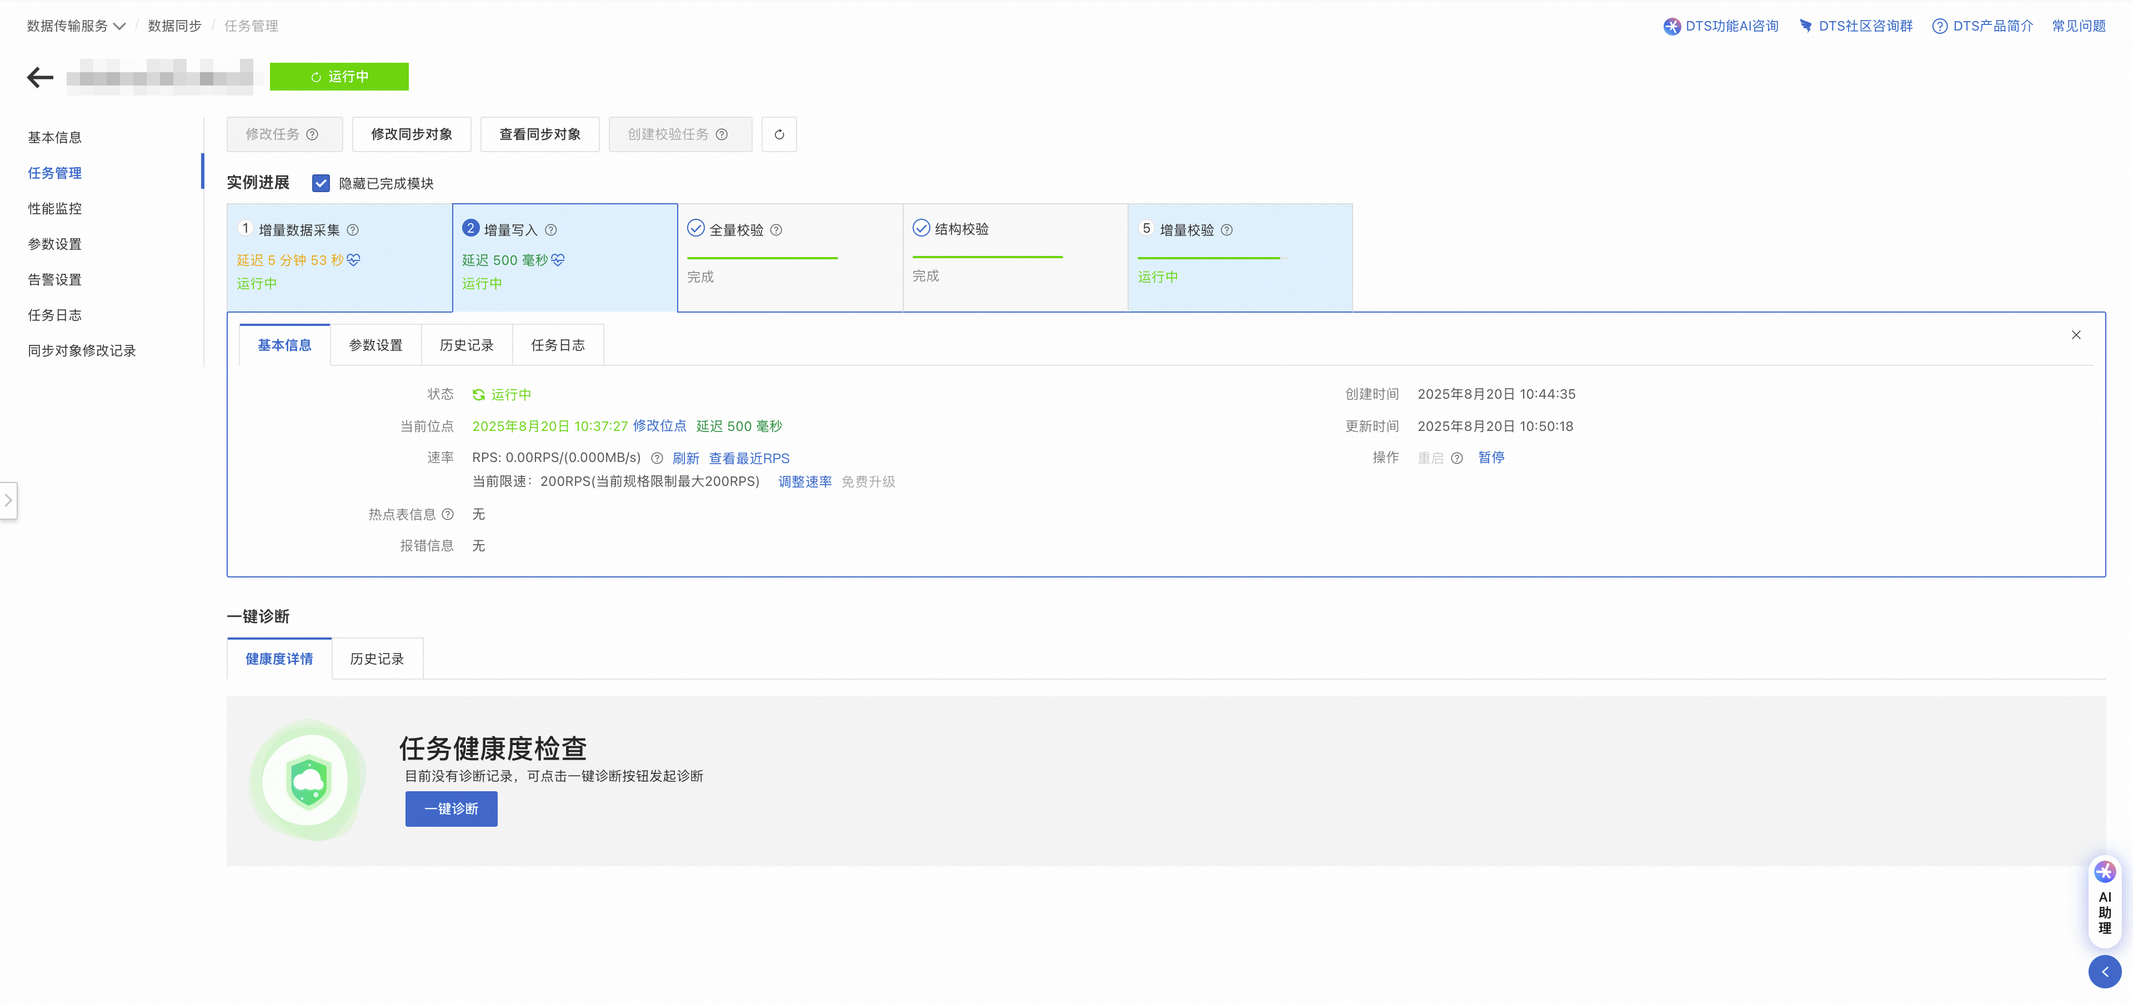Viewport: 2133px width, 1005px height.
Task: Open 告警设置 in the sidebar
Action: click(x=54, y=280)
